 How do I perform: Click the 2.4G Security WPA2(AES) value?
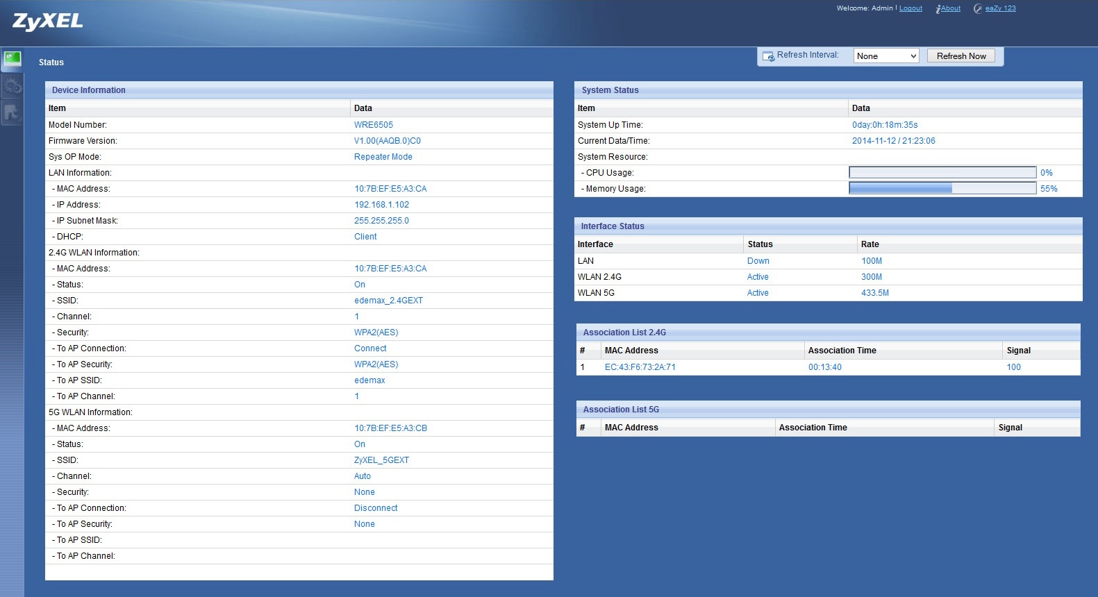pos(376,333)
